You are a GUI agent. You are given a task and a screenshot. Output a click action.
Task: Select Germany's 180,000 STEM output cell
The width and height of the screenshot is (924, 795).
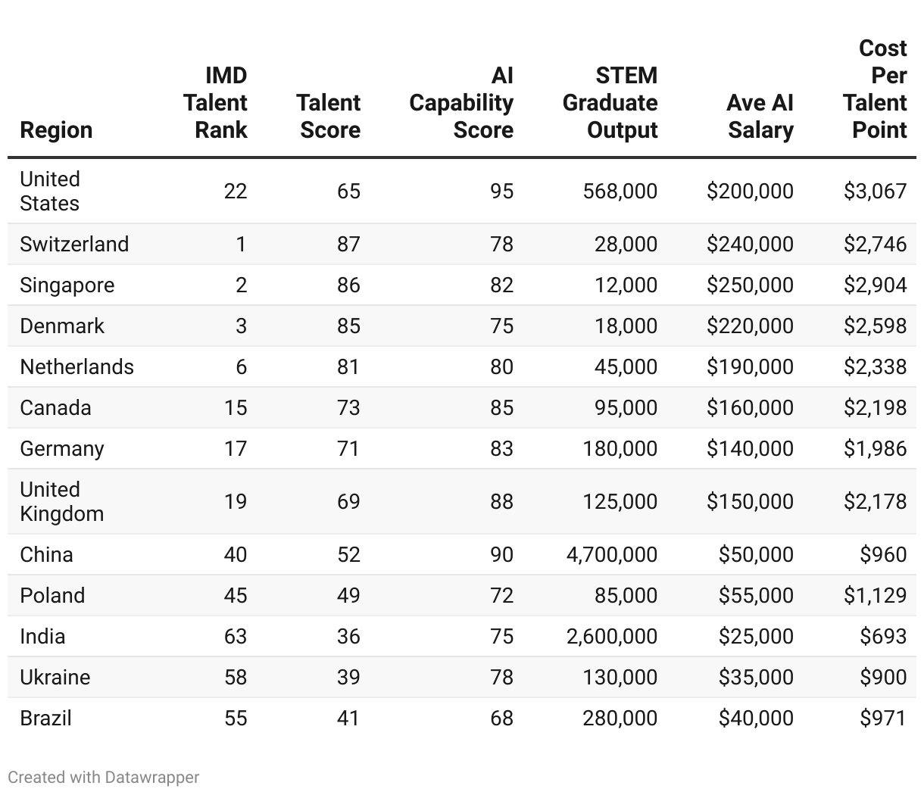click(620, 448)
